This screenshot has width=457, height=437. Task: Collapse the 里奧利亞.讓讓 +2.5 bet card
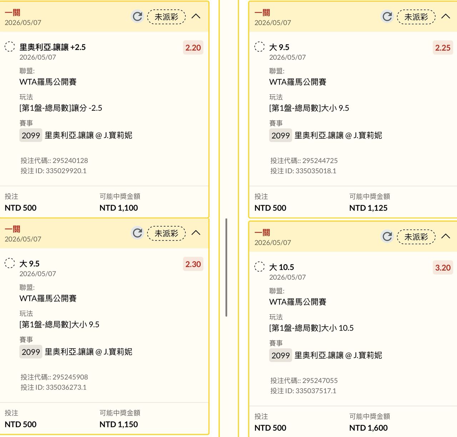pos(196,16)
